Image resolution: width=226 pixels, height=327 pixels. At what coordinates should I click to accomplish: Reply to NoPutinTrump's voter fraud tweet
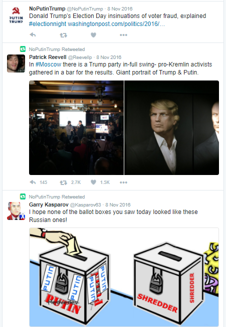tap(33, 35)
